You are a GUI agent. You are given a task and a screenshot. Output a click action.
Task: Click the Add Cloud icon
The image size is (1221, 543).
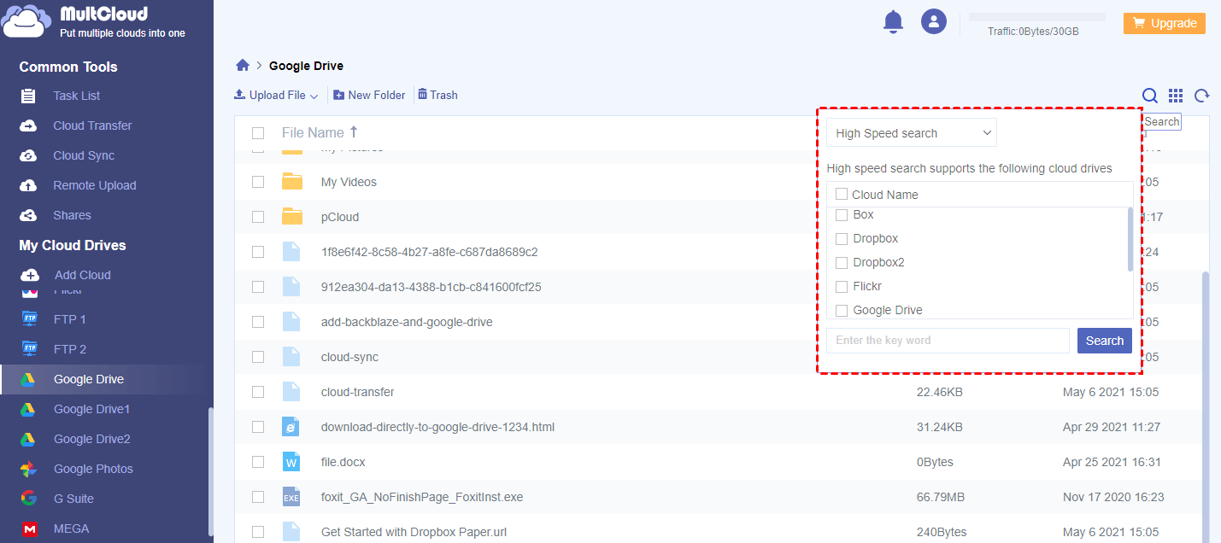pyautogui.click(x=30, y=275)
